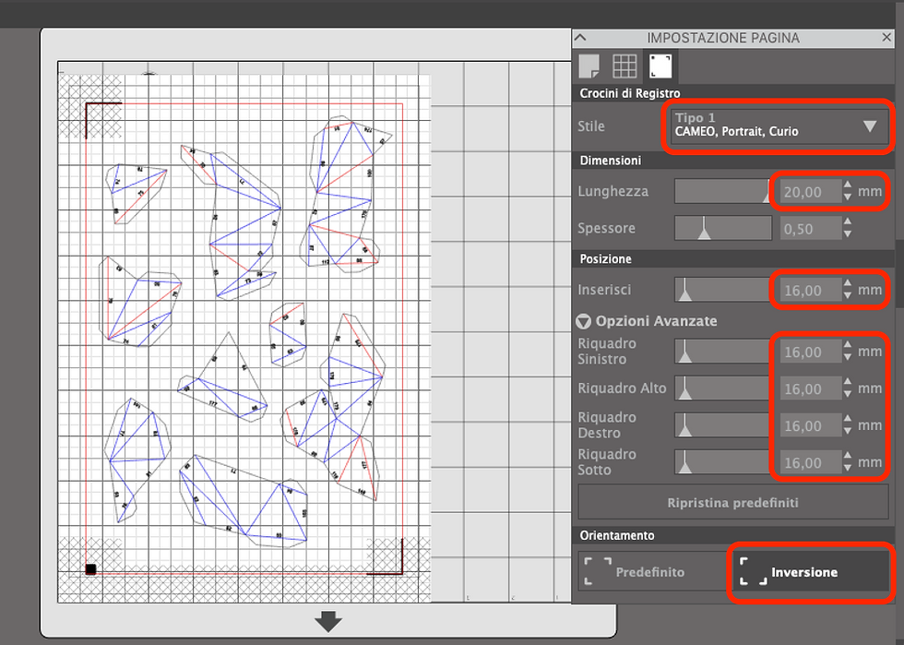
Task: Adjust the Lunghezza slider
Action: point(723,191)
